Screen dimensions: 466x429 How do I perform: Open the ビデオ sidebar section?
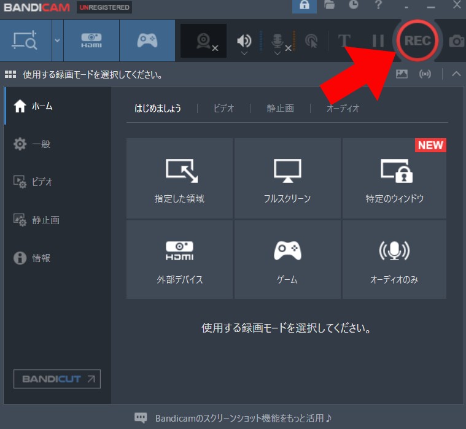(58, 182)
